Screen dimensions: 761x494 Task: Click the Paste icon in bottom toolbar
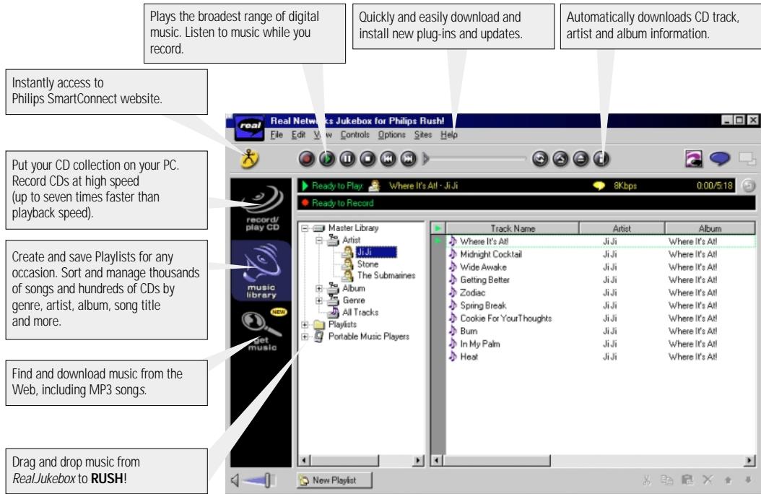(687, 480)
